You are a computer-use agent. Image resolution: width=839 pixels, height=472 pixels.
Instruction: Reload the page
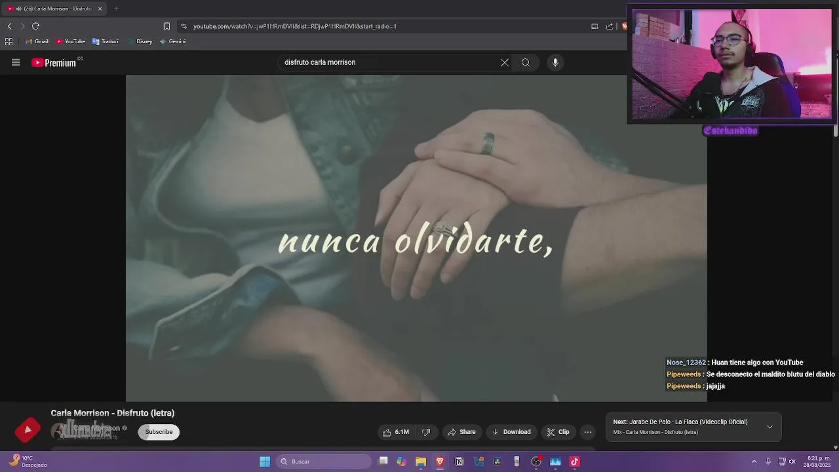[36, 26]
